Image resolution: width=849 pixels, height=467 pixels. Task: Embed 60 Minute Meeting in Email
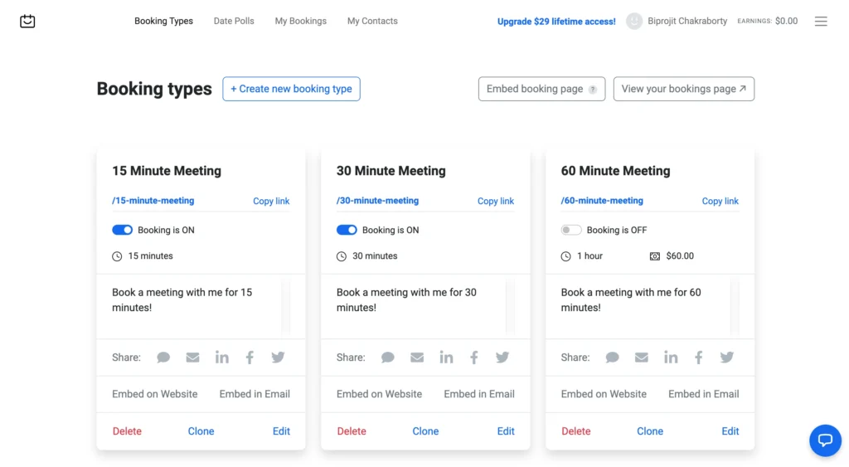[x=703, y=394]
